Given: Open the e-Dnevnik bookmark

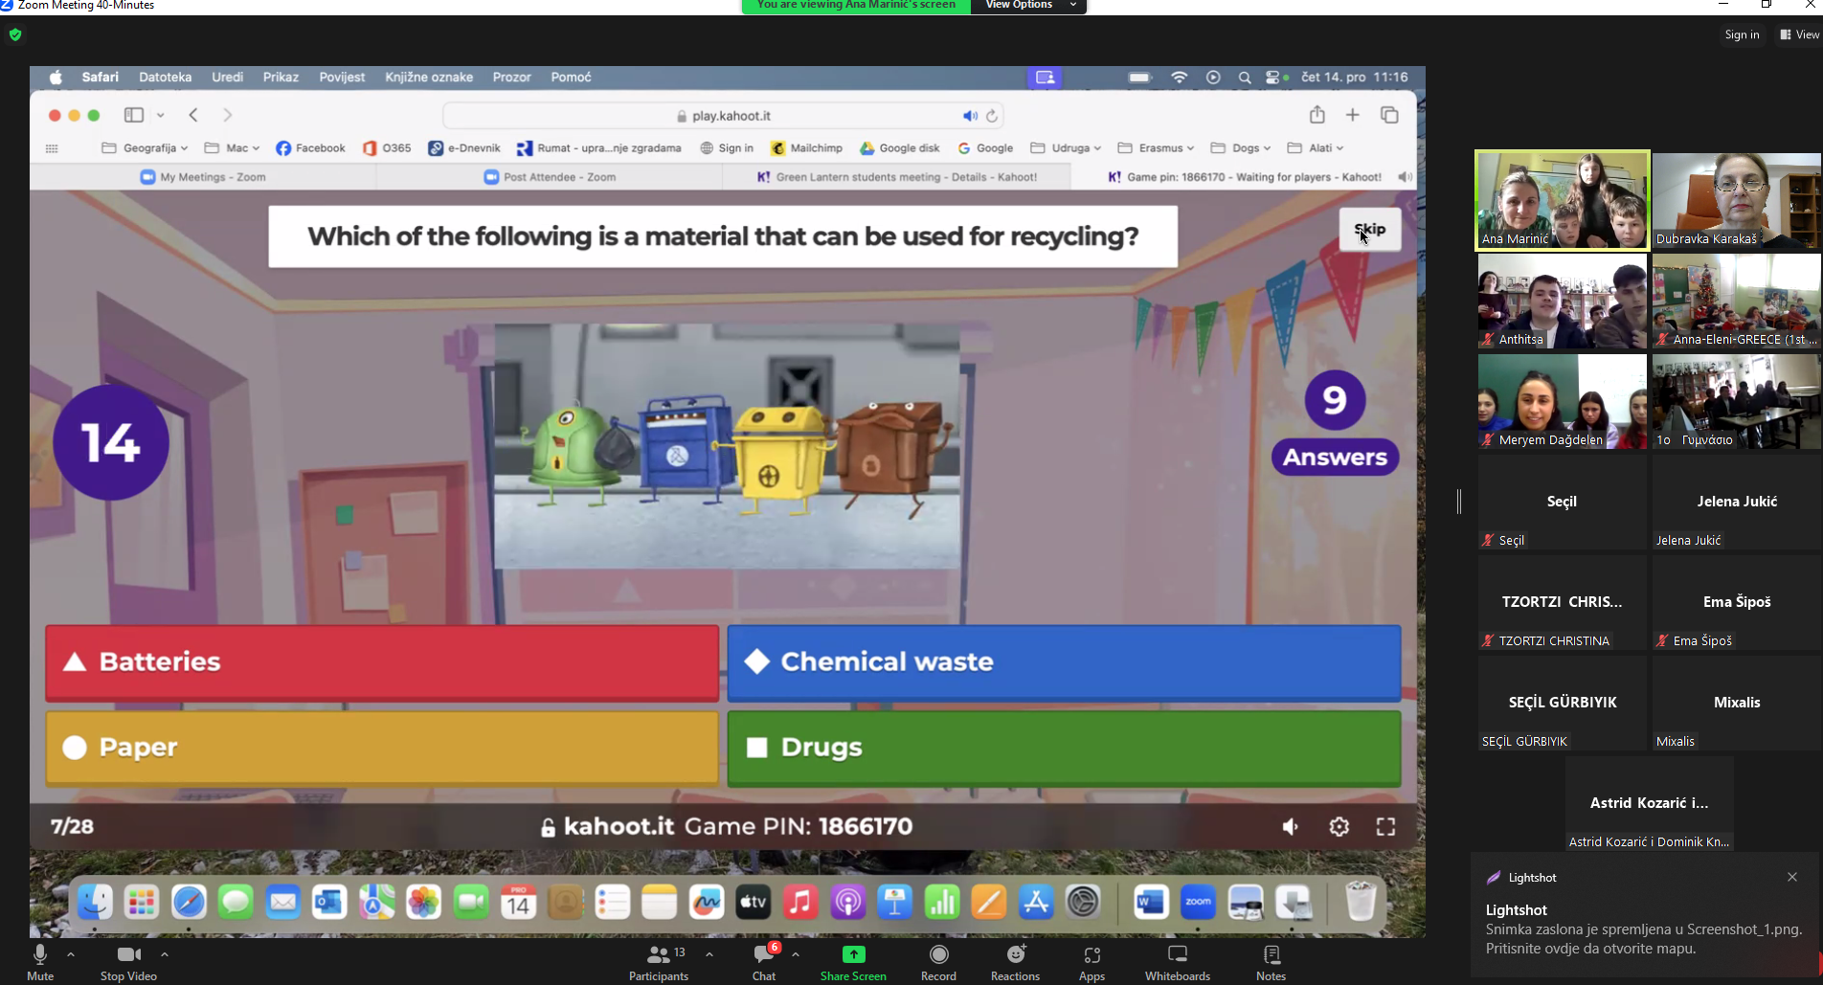Looking at the screenshot, I should click(464, 148).
